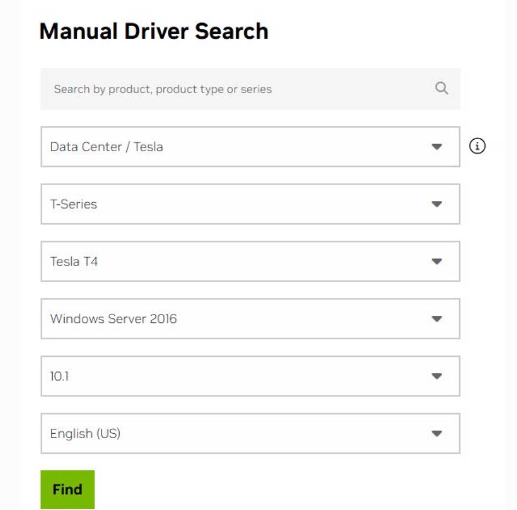The image size is (517, 510).
Task: Click the arrow next to Windows Server 2016
Action: pos(437,319)
